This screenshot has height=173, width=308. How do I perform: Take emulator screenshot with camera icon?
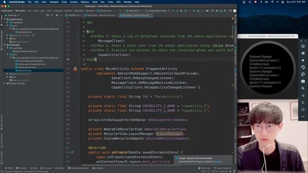pyautogui.click(x=303, y=81)
